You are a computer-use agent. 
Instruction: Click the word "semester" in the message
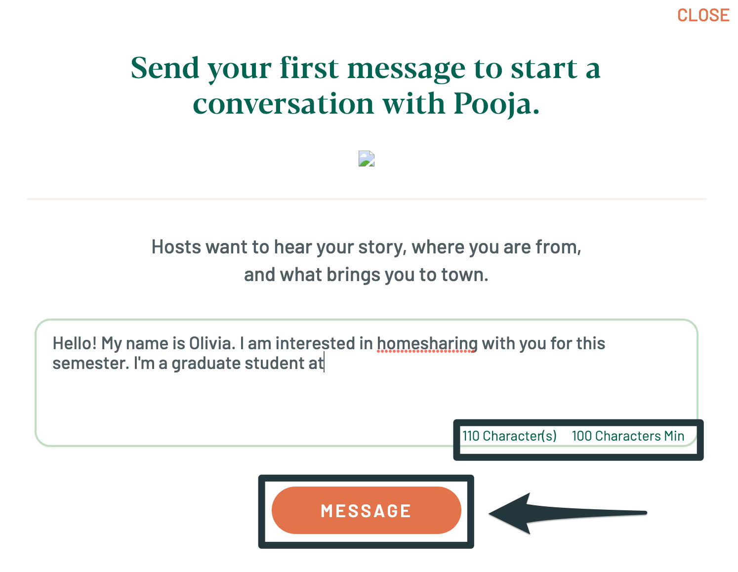click(91, 364)
